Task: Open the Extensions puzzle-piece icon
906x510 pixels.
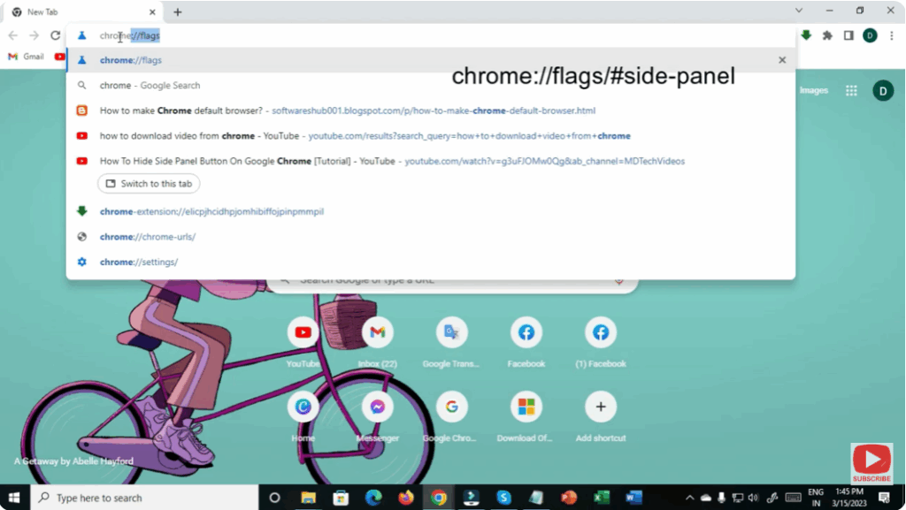Action: (826, 37)
